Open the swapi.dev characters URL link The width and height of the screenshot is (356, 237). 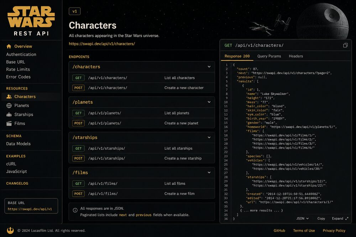pyautogui.click(x=102, y=44)
